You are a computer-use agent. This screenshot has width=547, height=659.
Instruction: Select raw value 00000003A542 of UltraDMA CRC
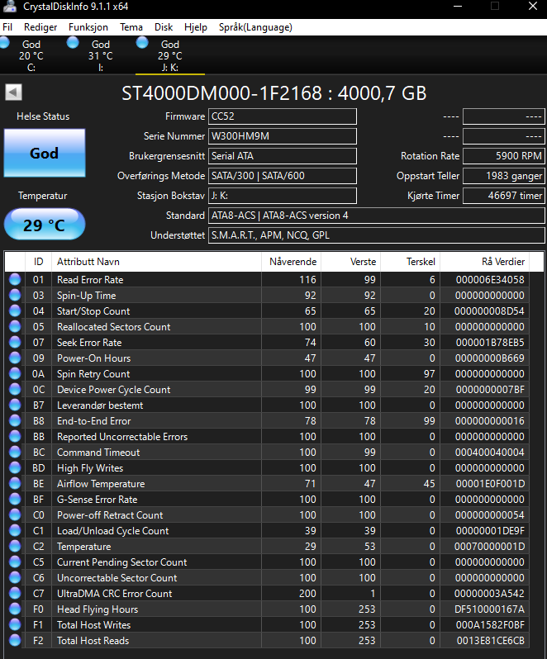click(489, 594)
